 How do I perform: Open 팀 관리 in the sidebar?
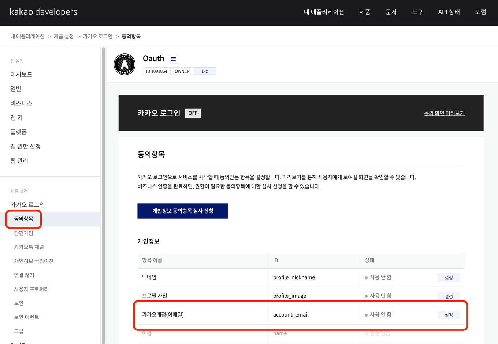pyautogui.click(x=19, y=160)
